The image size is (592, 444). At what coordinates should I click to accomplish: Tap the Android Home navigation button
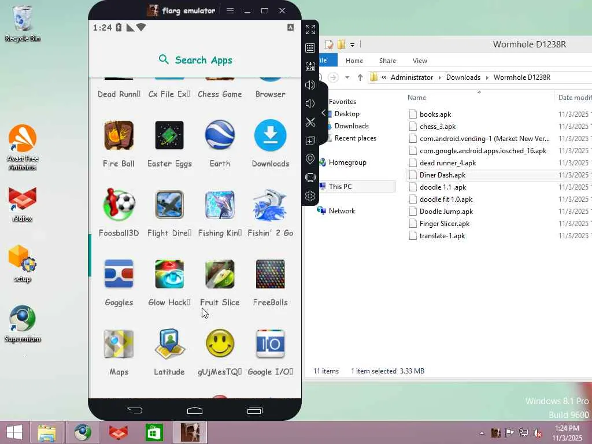click(x=195, y=410)
